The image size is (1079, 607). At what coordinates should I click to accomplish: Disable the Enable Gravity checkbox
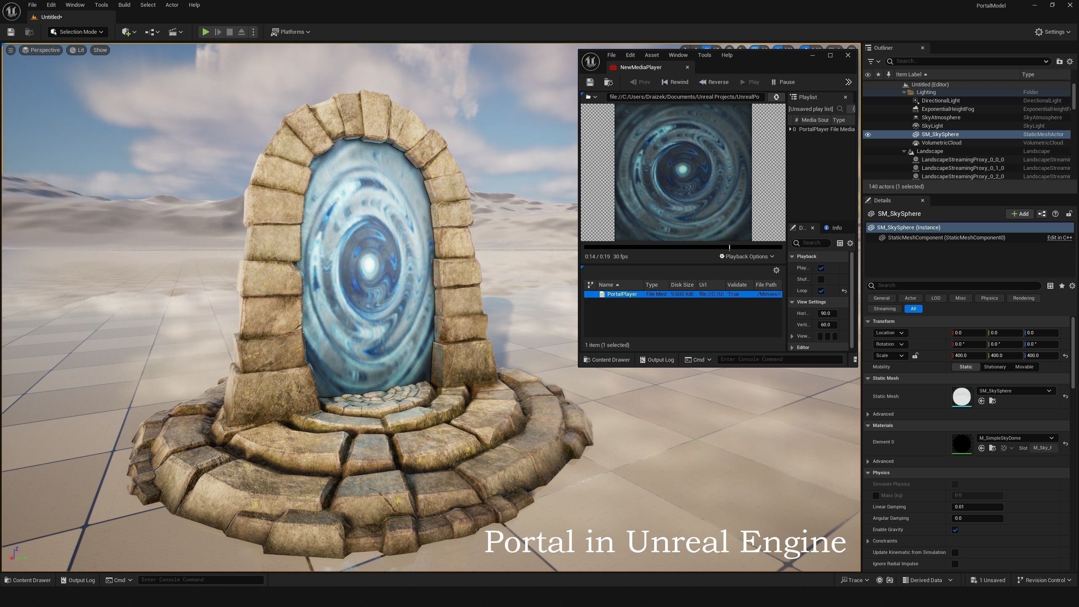coord(955,530)
